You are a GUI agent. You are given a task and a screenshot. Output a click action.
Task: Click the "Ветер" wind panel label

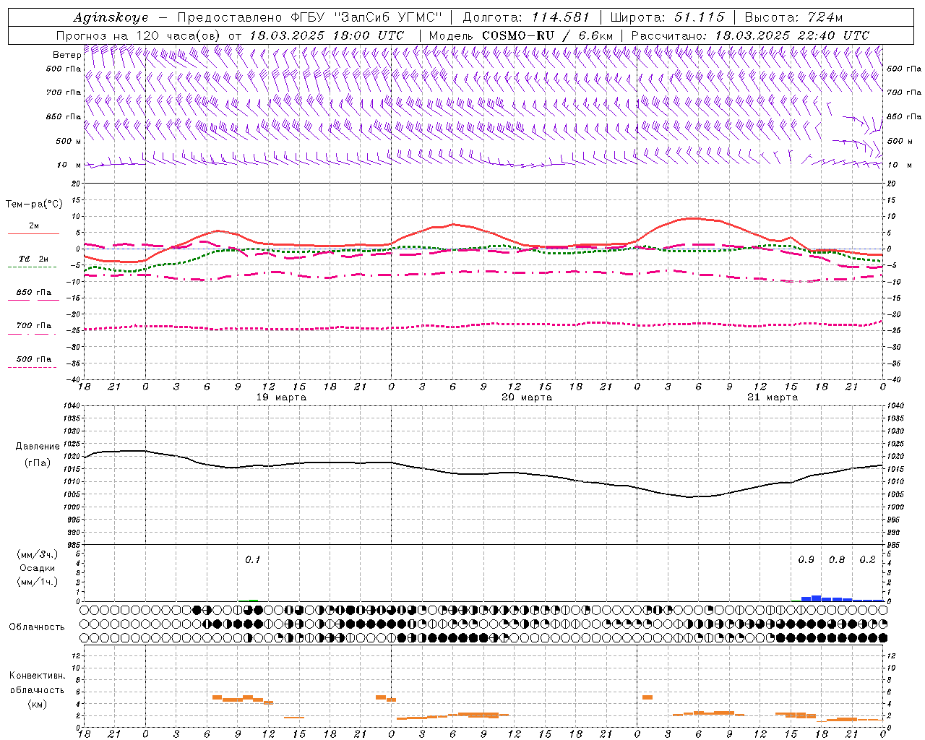click(67, 55)
